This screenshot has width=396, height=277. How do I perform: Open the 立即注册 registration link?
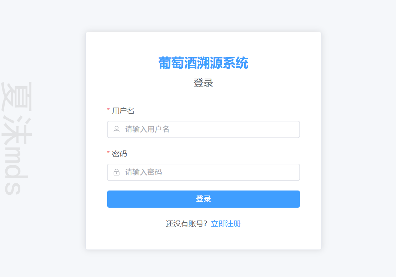point(226,224)
